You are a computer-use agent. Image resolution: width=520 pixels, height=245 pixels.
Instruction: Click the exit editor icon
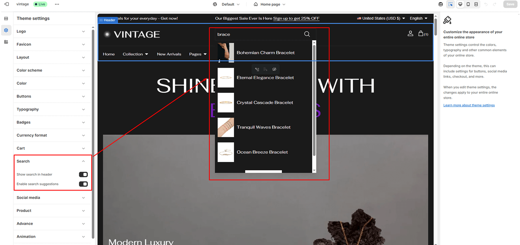click(x=6, y=4)
